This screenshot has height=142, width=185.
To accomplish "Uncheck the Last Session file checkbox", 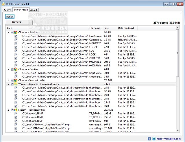I will click(x=16, y=36).
